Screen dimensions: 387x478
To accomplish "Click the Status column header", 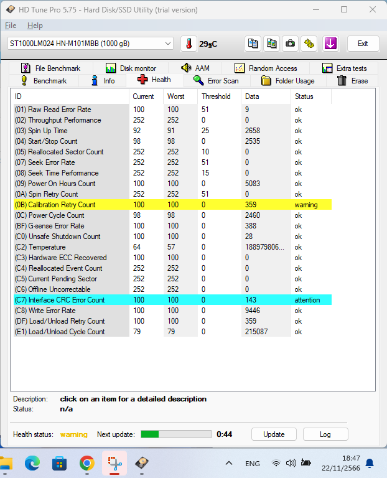I will (x=311, y=96).
